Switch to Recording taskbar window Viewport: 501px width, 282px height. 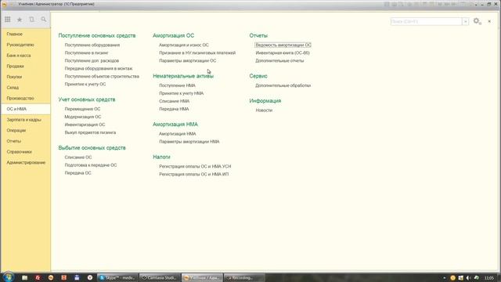(244, 278)
